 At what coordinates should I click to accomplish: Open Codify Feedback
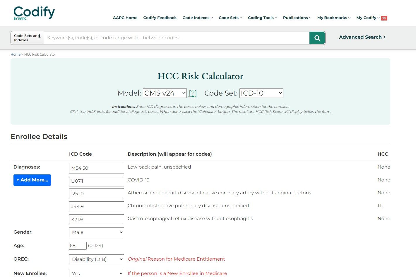pos(160,18)
